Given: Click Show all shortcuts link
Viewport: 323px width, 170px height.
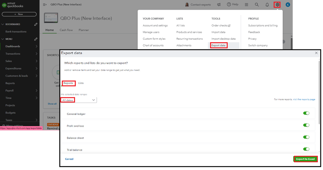Looking at the screenshot, I should click(52, 104).
